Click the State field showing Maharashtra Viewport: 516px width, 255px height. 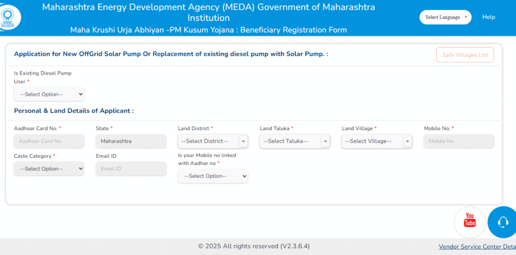point(131,141)
